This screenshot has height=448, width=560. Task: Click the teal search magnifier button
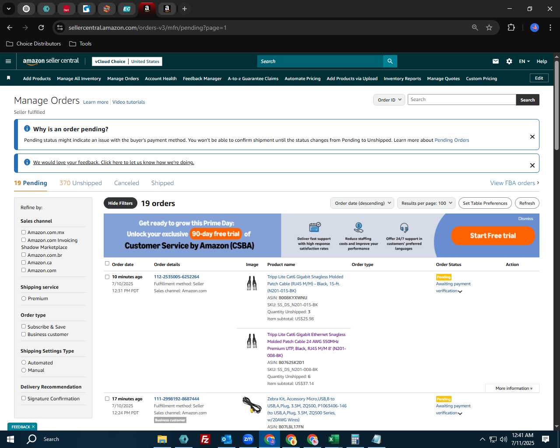tap(390, 61)
